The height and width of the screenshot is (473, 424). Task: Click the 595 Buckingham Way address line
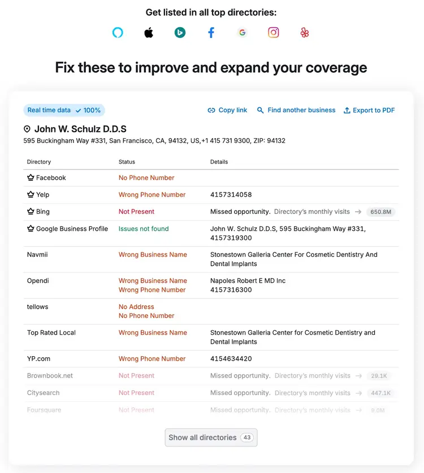pos(154,141)
